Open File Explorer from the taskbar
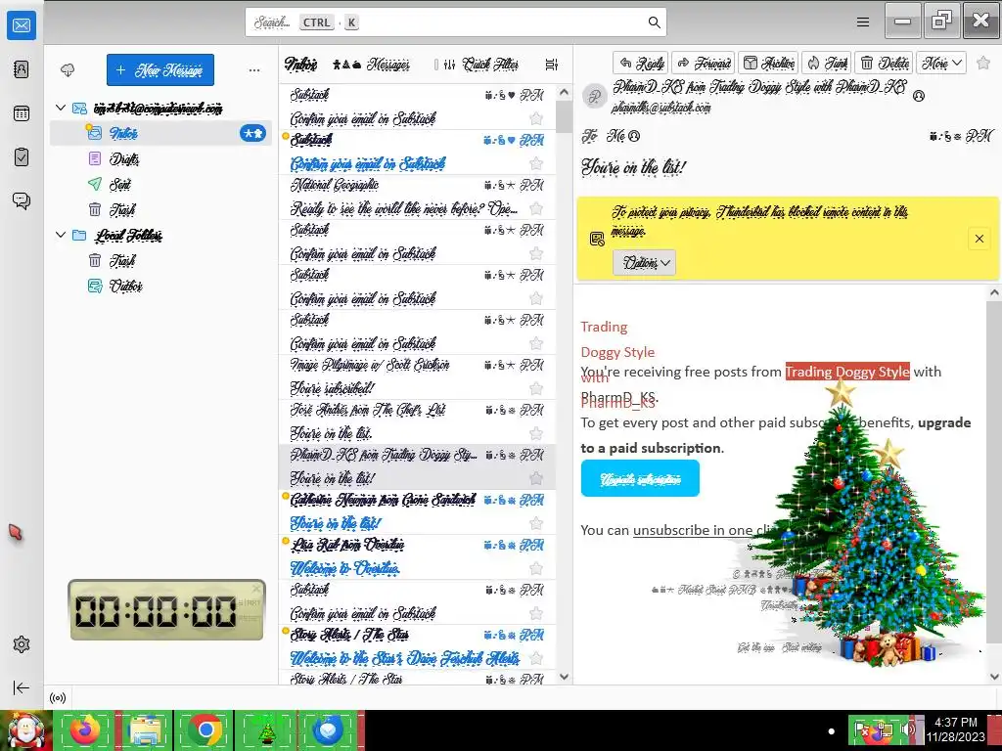Screen dimensions: 1002x751 [x=145, y=730]
